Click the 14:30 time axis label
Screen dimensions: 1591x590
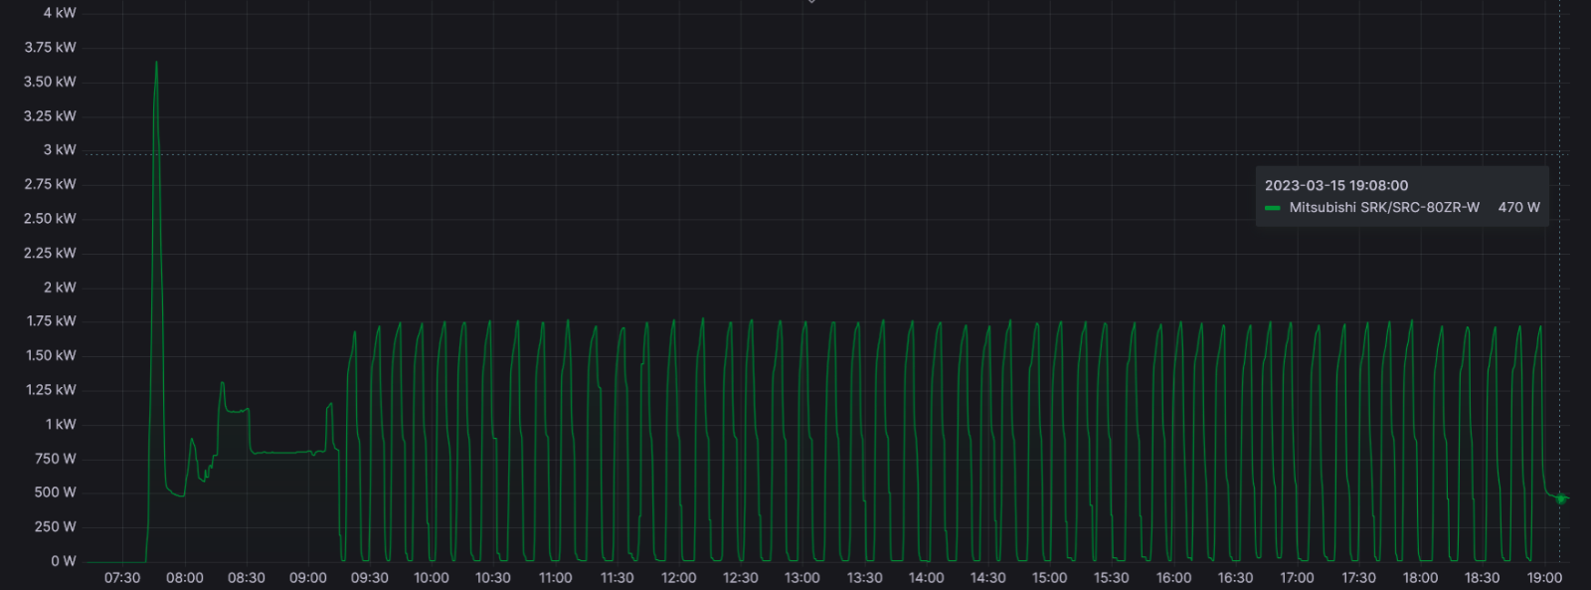(x=988, y=578)
